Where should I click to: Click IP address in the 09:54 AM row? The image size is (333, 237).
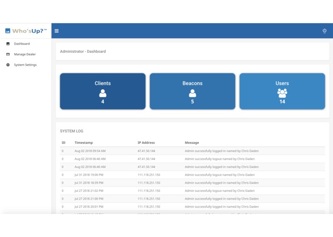[146, 151]
